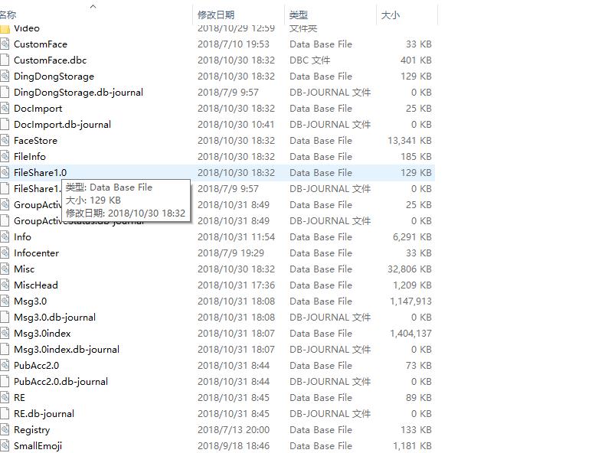Select Msg3.0.db-journal file name
This screenshot has height=453, width=592.
click(54, 318)
